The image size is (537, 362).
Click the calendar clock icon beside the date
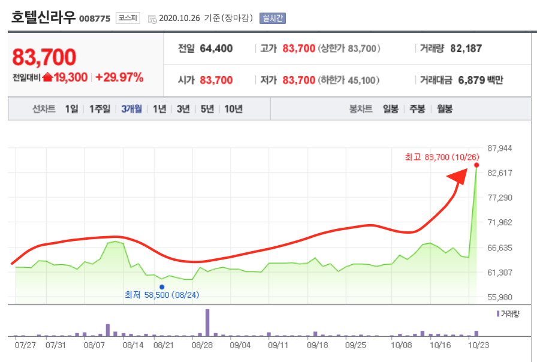tap(152, 19)
